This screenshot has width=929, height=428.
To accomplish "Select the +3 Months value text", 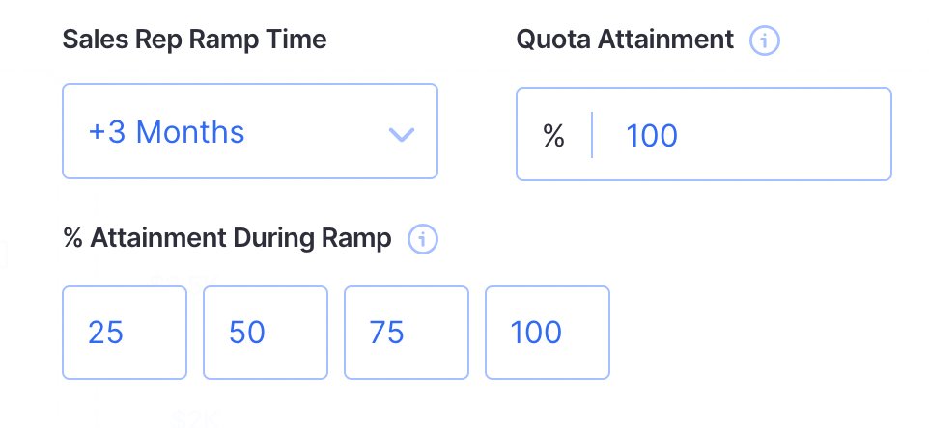I will tap(166, 132).
